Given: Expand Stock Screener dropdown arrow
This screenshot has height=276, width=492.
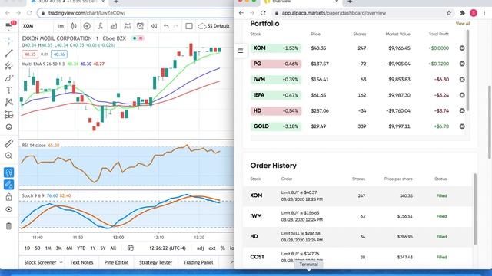Looking at the screenshot, I should (x=61, y=262).
